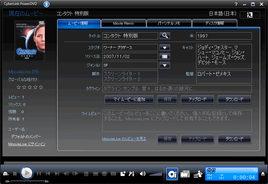Viewport: 268px width, 184px height.
Task: Expand the studio dropdown list
Action: click(x=164, y=48)
